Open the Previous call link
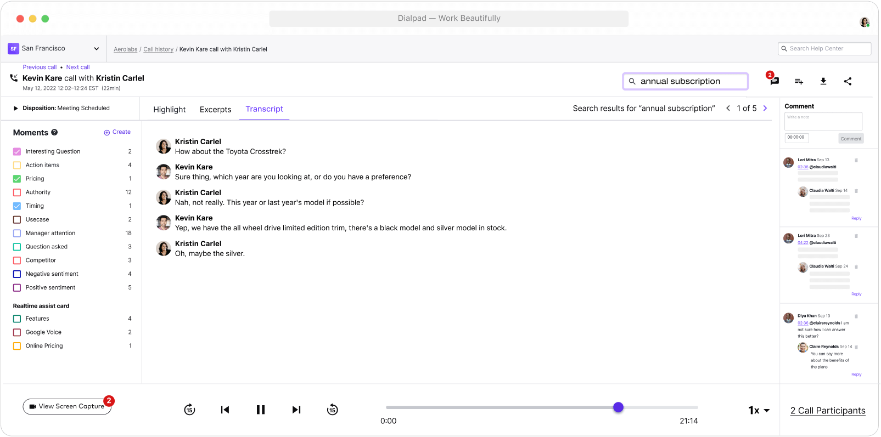Screen dimensions: 881x437 40,67
